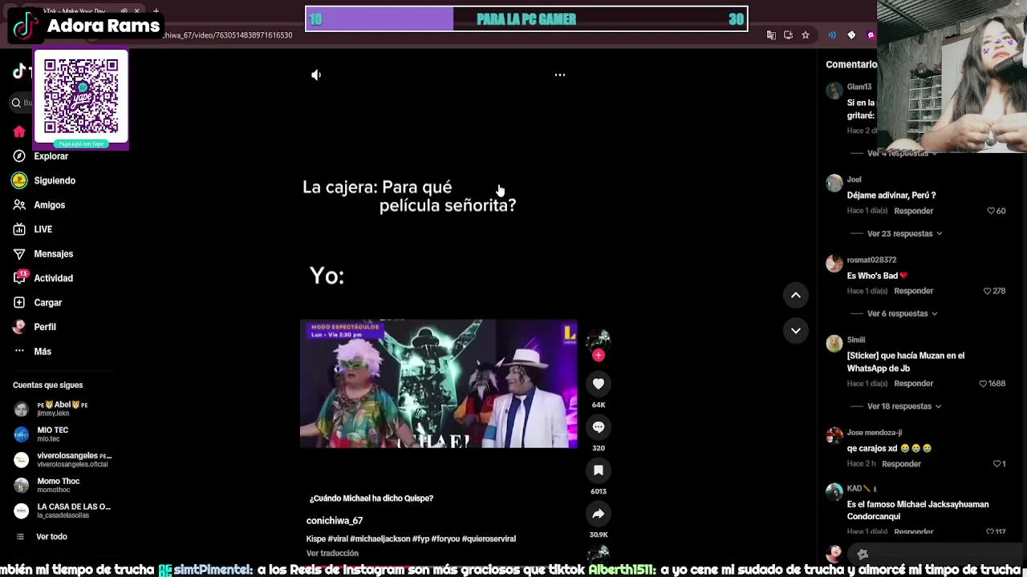Open Actividad notifications in the sidebar
The height and width of the screenshot is (577, 1027).
click(54, 278)
